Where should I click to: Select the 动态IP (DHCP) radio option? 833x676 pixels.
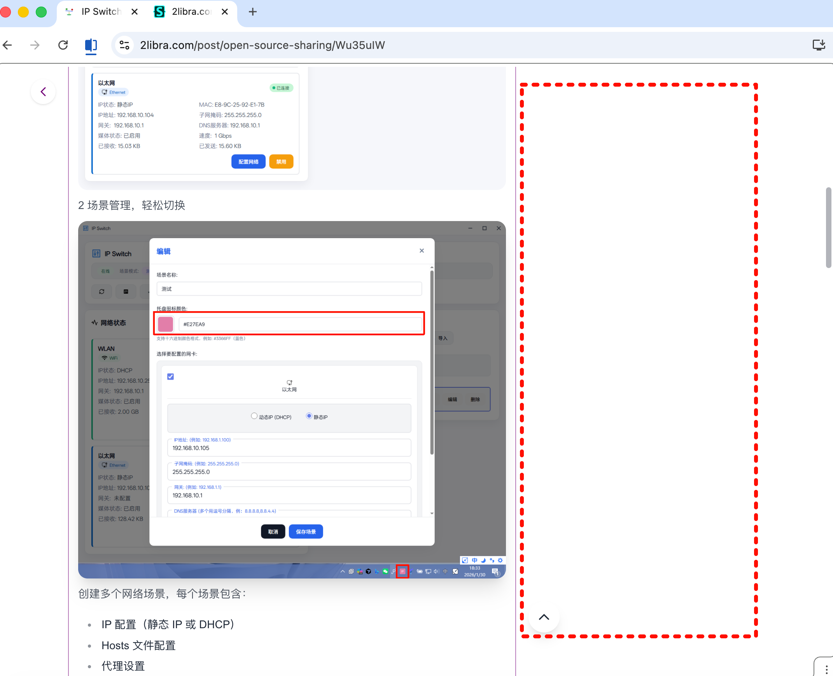[254, 416]
